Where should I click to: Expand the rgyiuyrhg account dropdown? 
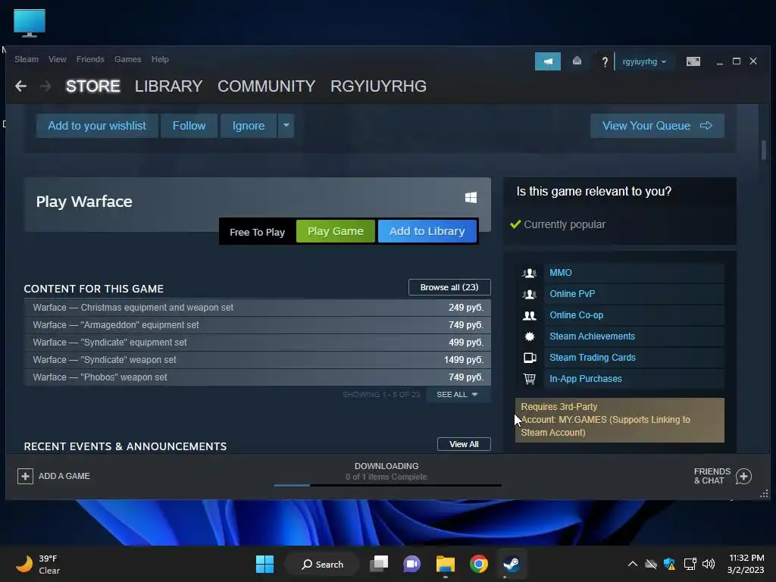click(644, 62)
